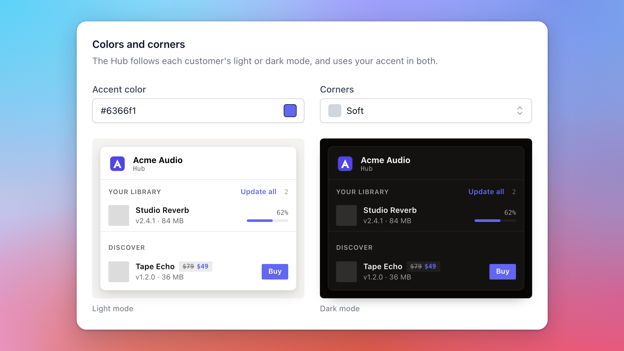Click Studio Reverb thumbnail in light preview
Viewport: 624px width, 351px height.
(119, 215)
